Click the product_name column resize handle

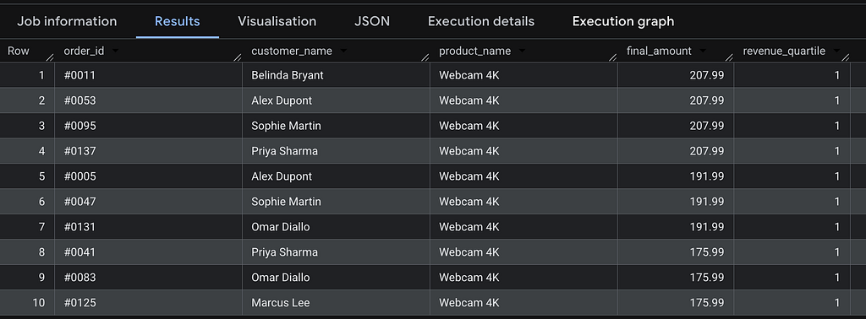613,57
